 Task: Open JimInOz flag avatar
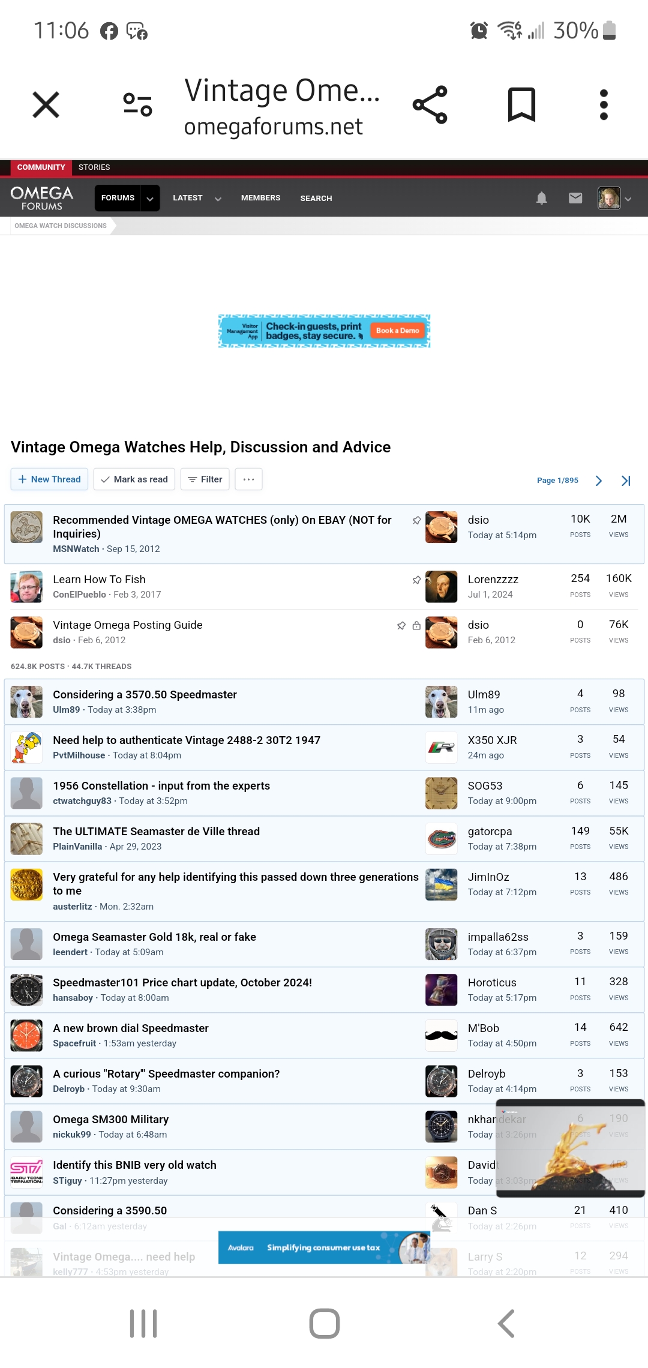pyautogui.click(x=441, y=884)
